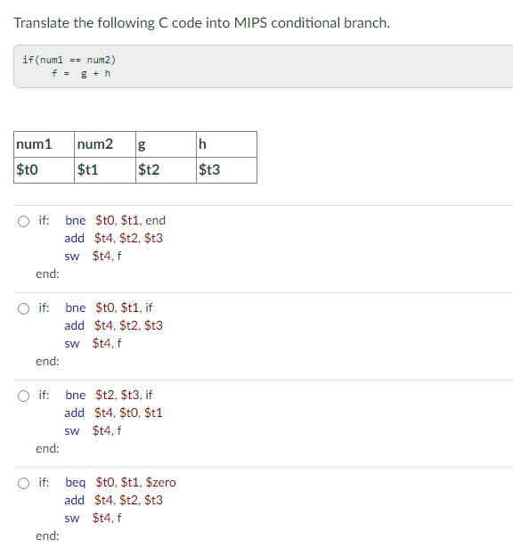Pick the radio button for 'bne $t2, $t3, if'

pyautogui.click(x=23, y=397)
